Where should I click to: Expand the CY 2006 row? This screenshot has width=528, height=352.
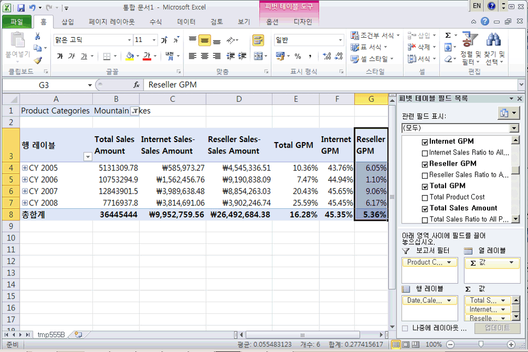point(25,179)
